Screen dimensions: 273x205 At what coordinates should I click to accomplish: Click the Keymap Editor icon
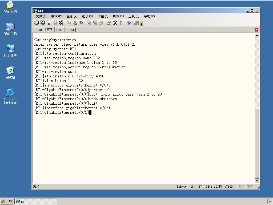click(115, 23)
